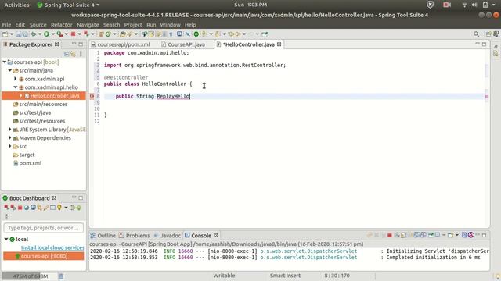
Task: Click the Save toolbar icon
Action: point(18,34)
